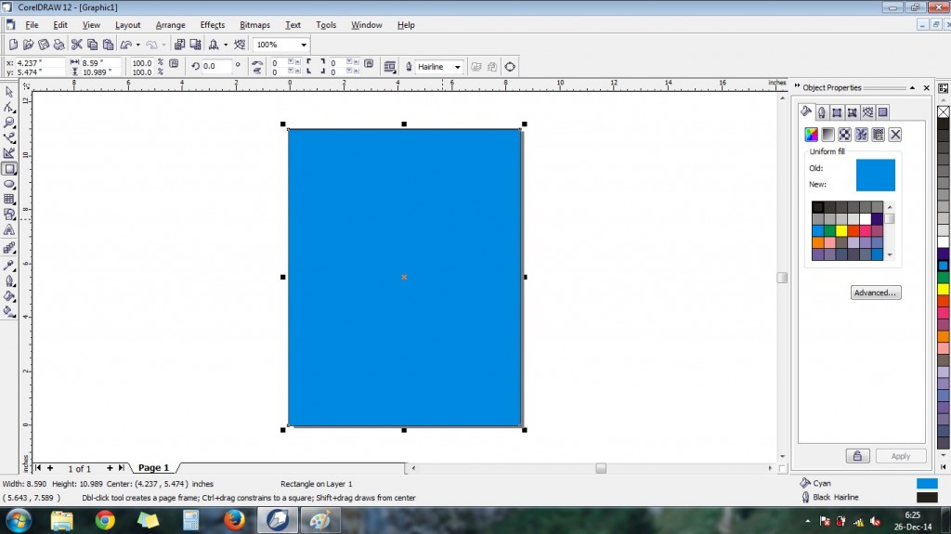951x534 pixels.
Task: Click the Print icon
Action: click(x=59, y=45)
